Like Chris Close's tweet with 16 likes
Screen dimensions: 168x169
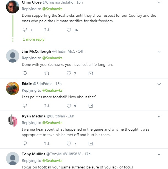click(x=69, y=30)
